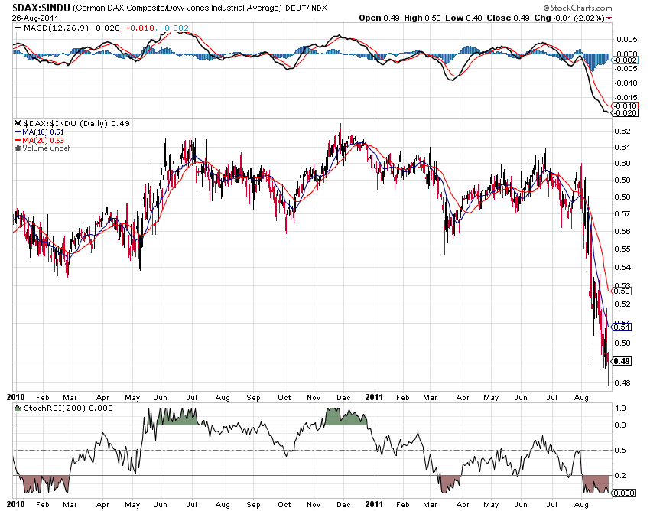Image resolution: width=650 pixels, height=511 pixels.
Task: Click the volume bars icon in the legend
Action: 18,148
